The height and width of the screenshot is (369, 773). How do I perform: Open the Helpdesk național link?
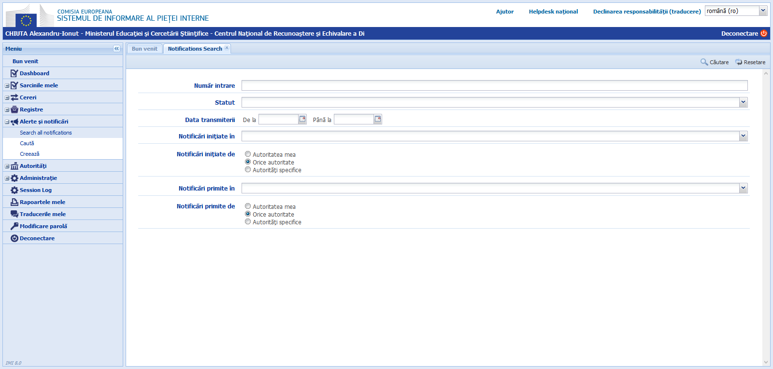tap(553, 12)
